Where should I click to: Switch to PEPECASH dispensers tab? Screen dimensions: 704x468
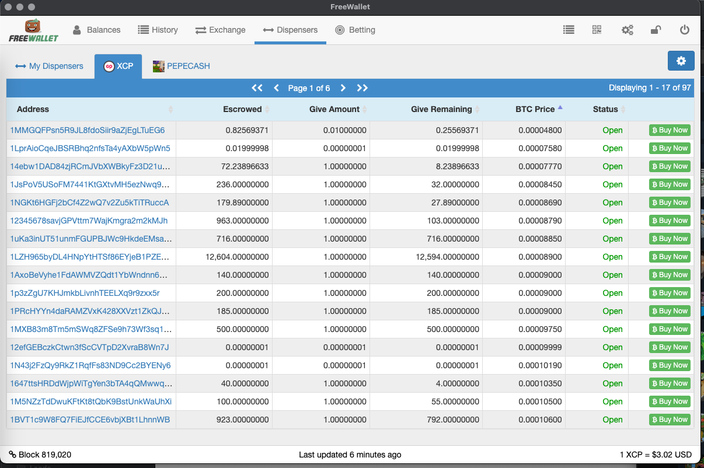tap(182, 66)
